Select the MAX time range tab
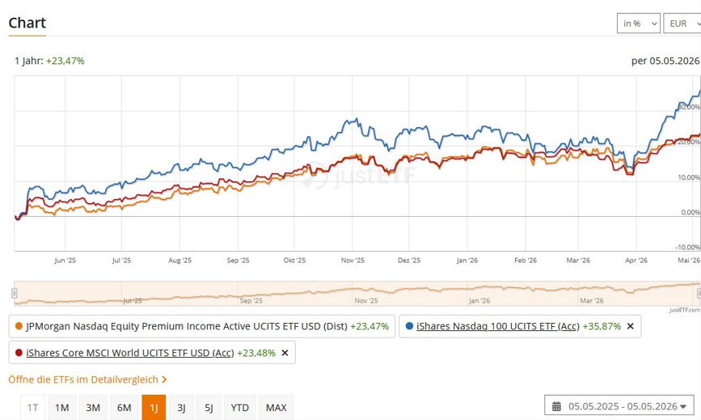Image resolution: width=701 pixels, height=420 pixels. pyautogui.click(x=276, y=408)
